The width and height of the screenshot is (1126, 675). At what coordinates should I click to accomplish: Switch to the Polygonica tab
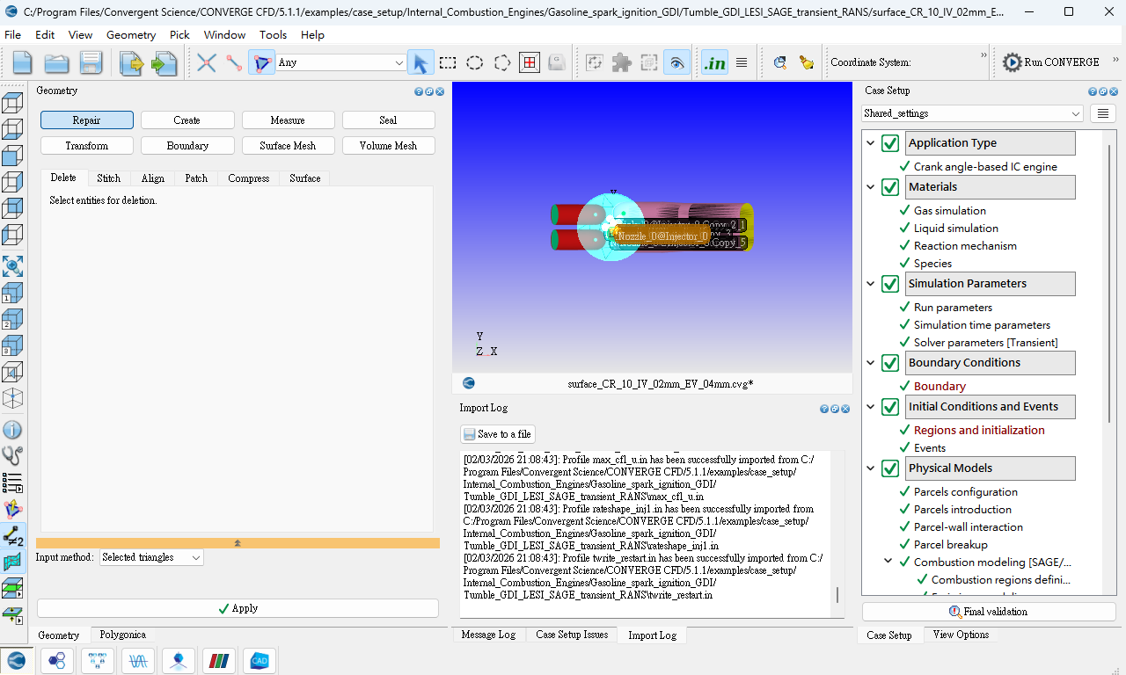tap(122, 635)
